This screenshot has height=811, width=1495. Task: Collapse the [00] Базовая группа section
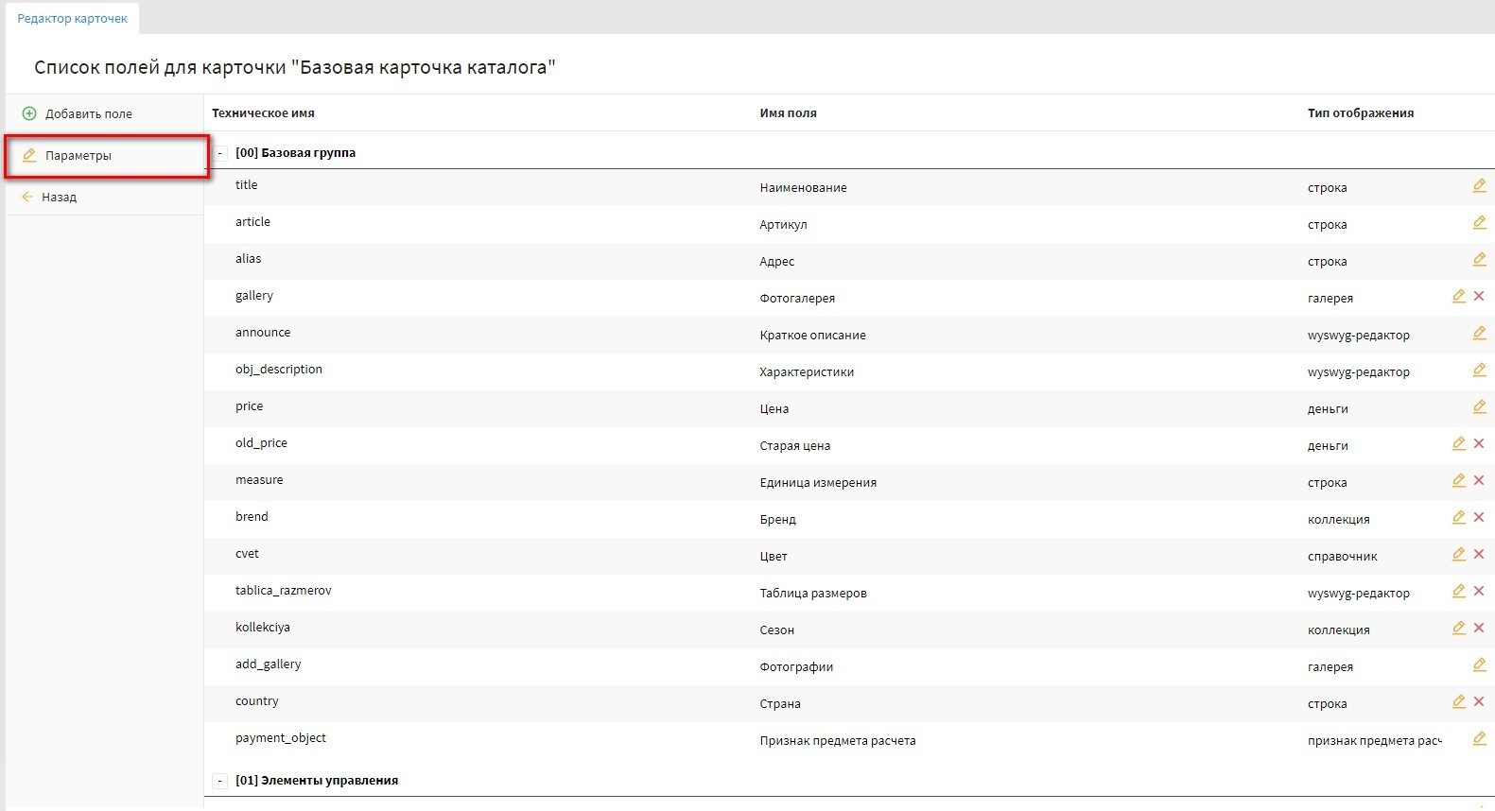click(x=220, y=153)
